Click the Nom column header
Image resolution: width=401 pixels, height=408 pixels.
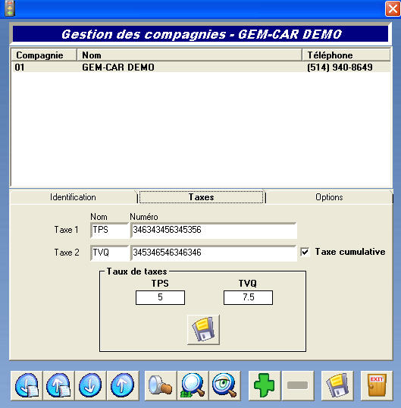coord(190,55)
